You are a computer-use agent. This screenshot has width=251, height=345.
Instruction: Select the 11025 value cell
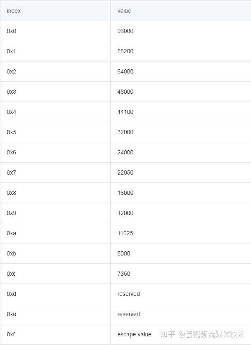click(125, 233)
